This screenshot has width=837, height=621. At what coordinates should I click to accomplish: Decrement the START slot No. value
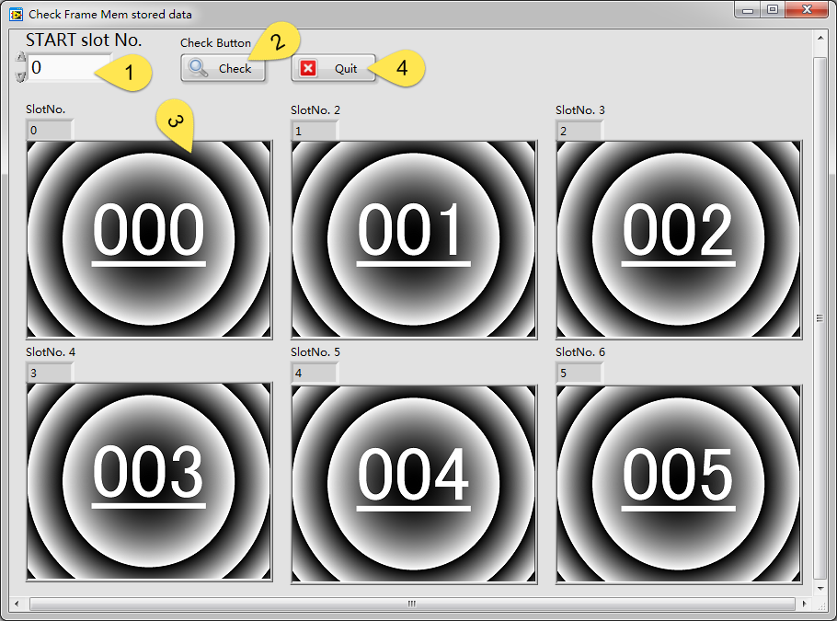[21, 75]
